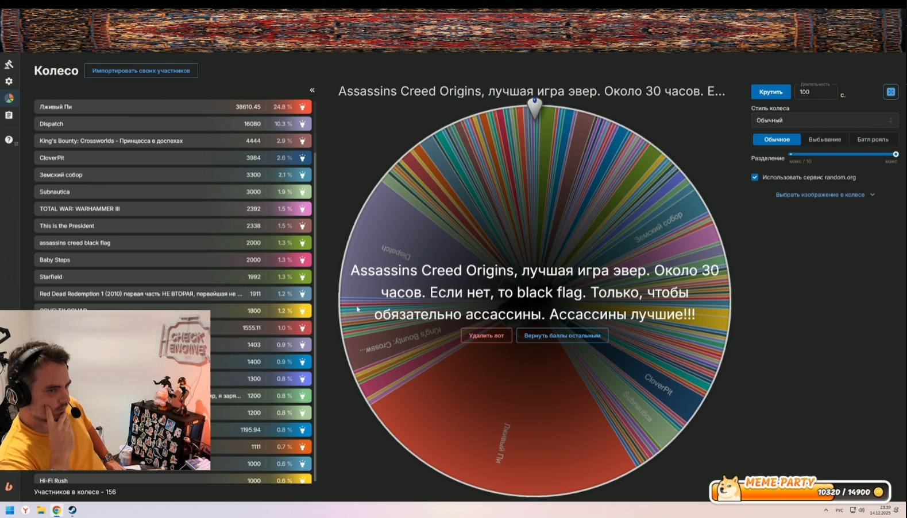Highlight Земский собор lot with flashlight icon
907x518 pixels.
click(x=303, y=175)
